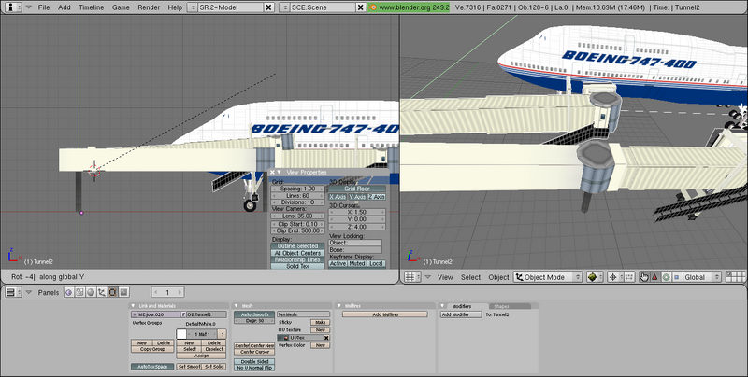Screen dimensions: 748x377
Task: Select Scene context icon in Panels
Action: (123, 292)
